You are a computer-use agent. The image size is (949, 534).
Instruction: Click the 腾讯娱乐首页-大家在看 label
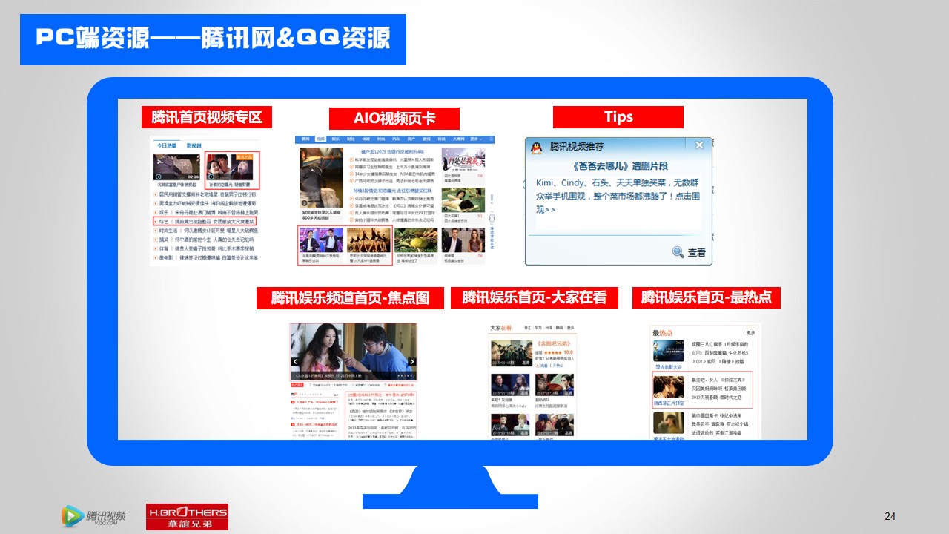535,297
